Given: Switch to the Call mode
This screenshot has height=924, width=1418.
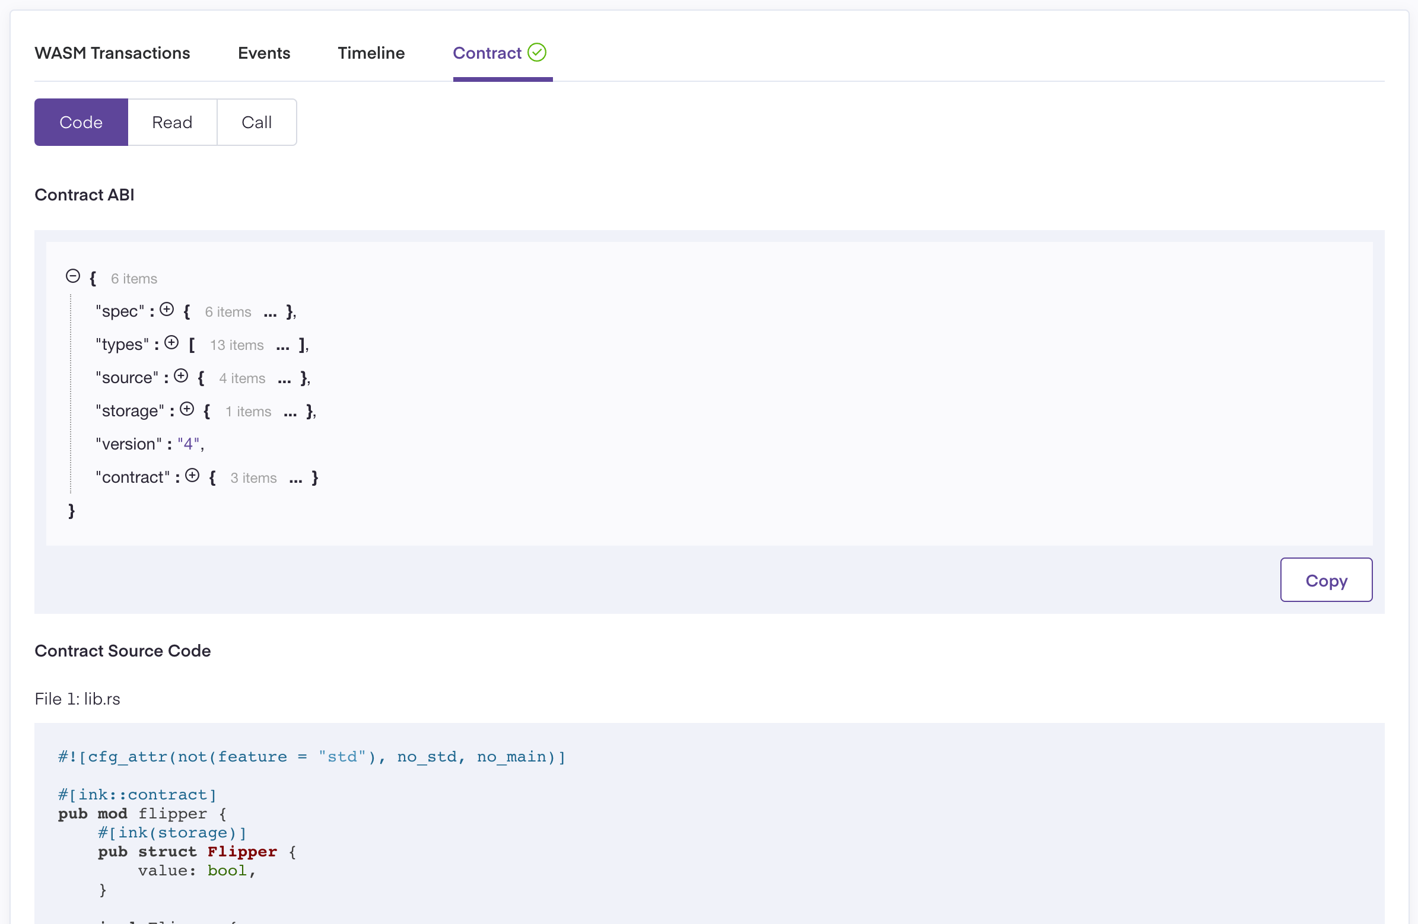Looking at the screenshot, I should [x=256, y=122].
